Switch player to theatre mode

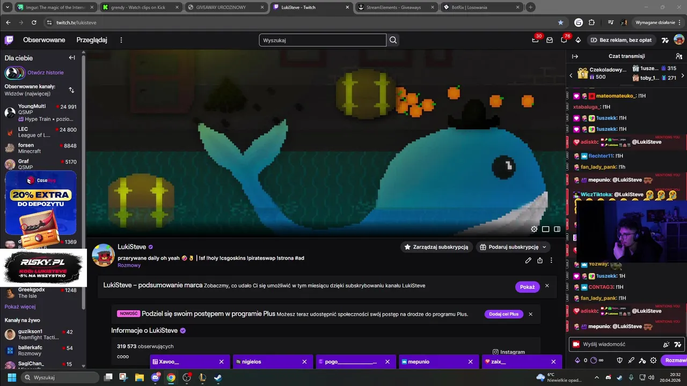pos(545,229)
